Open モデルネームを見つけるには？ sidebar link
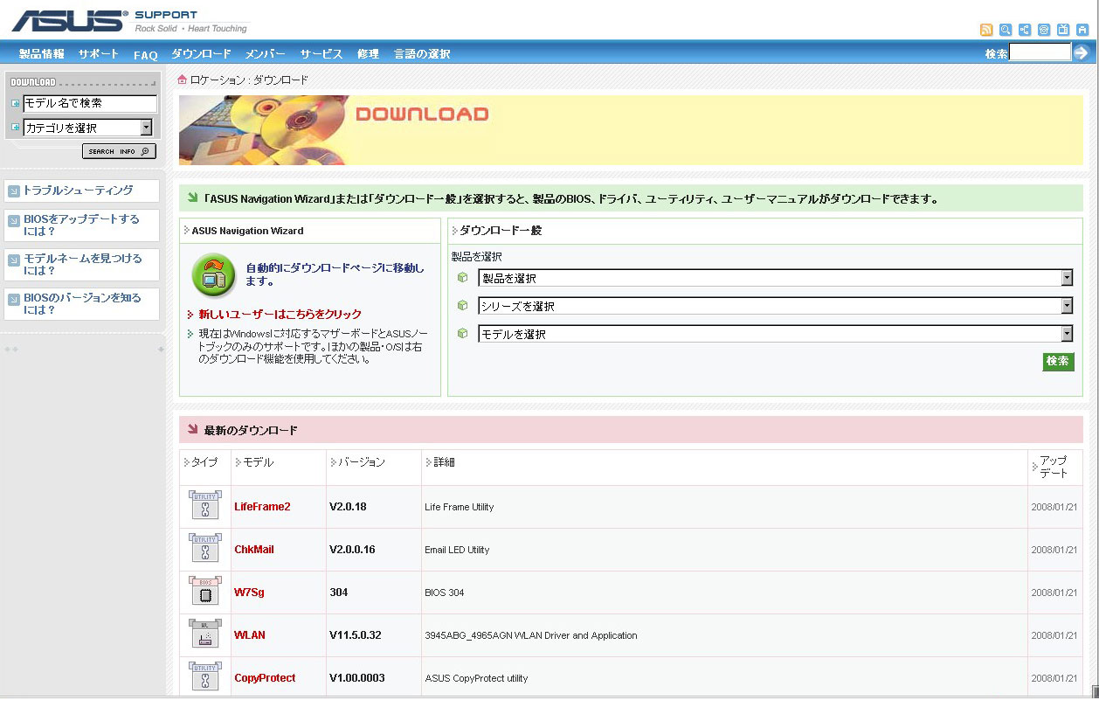The height and width of the screenshot is (707, 1099). pyautogui.click(x=82, y=265)
